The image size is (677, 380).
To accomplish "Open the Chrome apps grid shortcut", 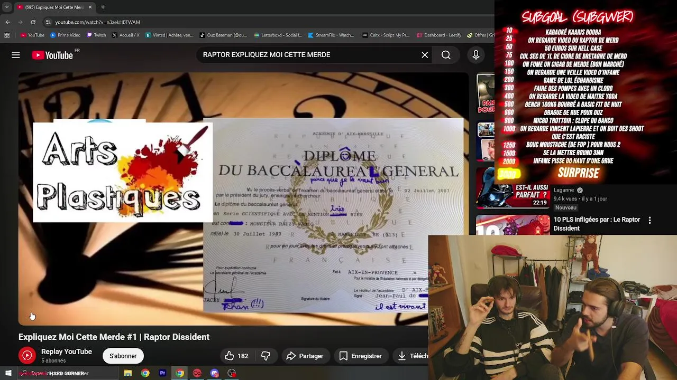I will pyautogui.click(x=7, y=35).
